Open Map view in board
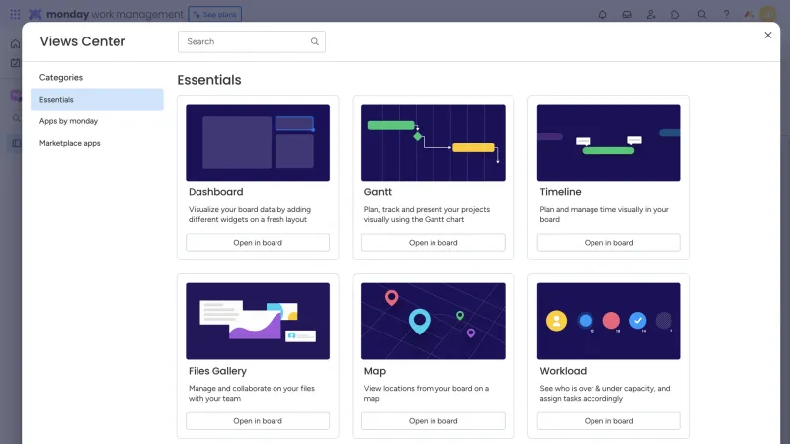The image size is (790, 444). click(434, 421)
